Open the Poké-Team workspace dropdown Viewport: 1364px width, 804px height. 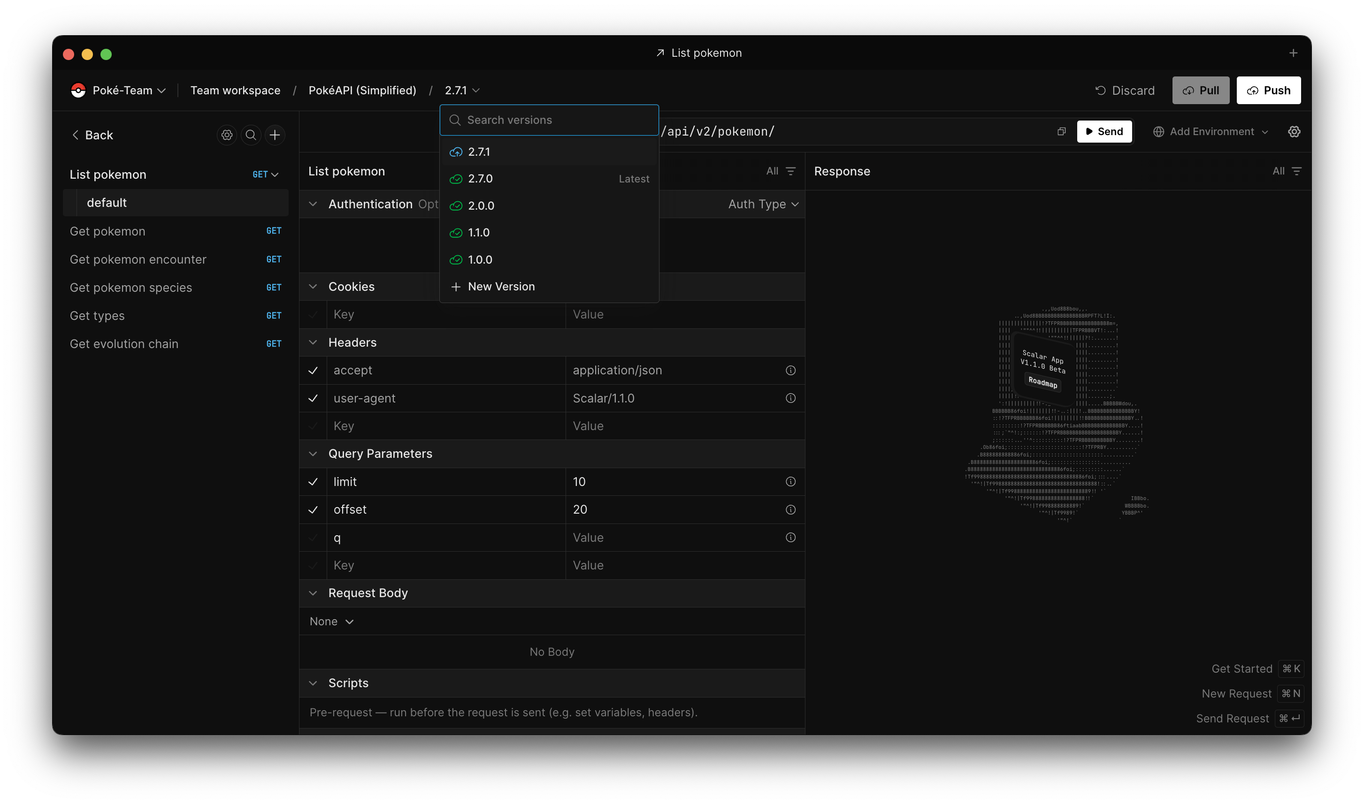coord(118,91)
